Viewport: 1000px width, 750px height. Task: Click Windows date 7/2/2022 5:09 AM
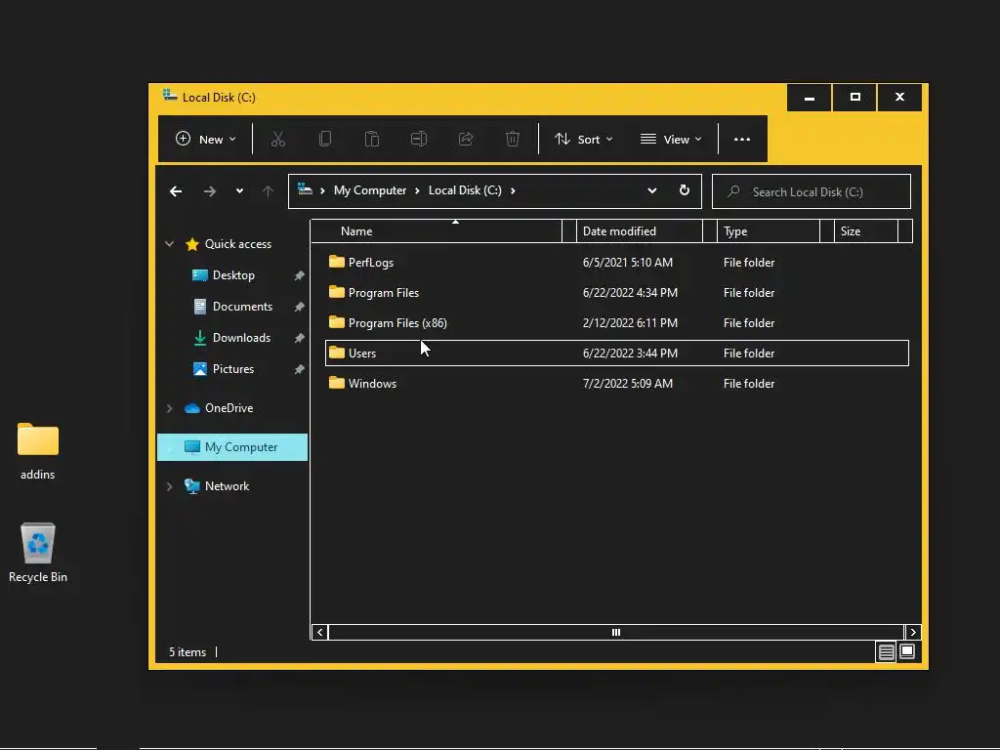(628, 383)
